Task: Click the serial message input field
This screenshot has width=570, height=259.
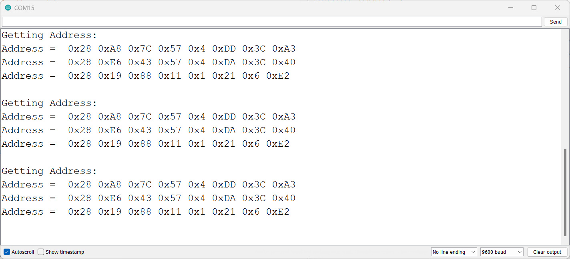Action: click(x=272, y=22)
